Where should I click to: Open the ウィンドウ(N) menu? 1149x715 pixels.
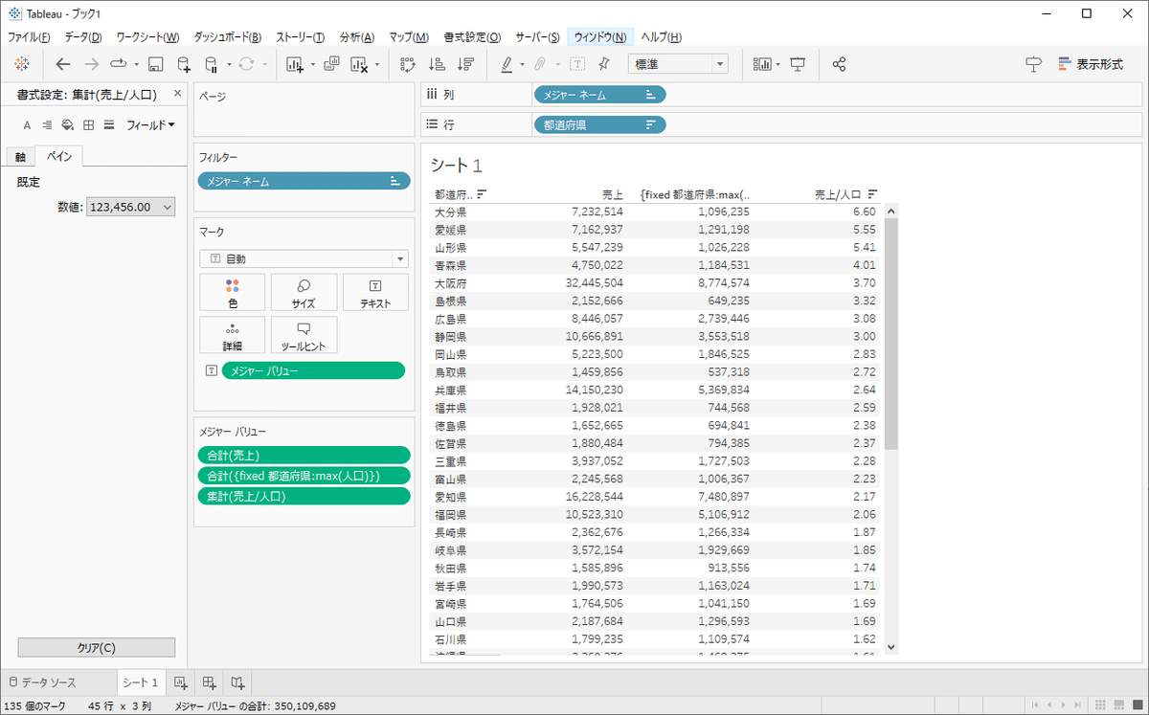[600, 36]
